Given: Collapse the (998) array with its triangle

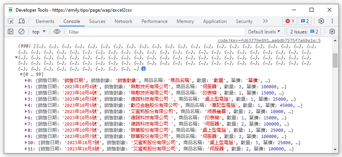Looking at the screenshot, I should coord(16,58).
